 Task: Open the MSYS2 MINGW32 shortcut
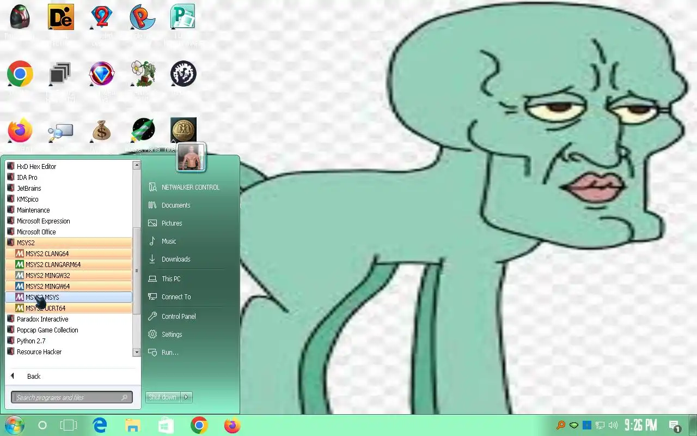(x=69, y=275)
